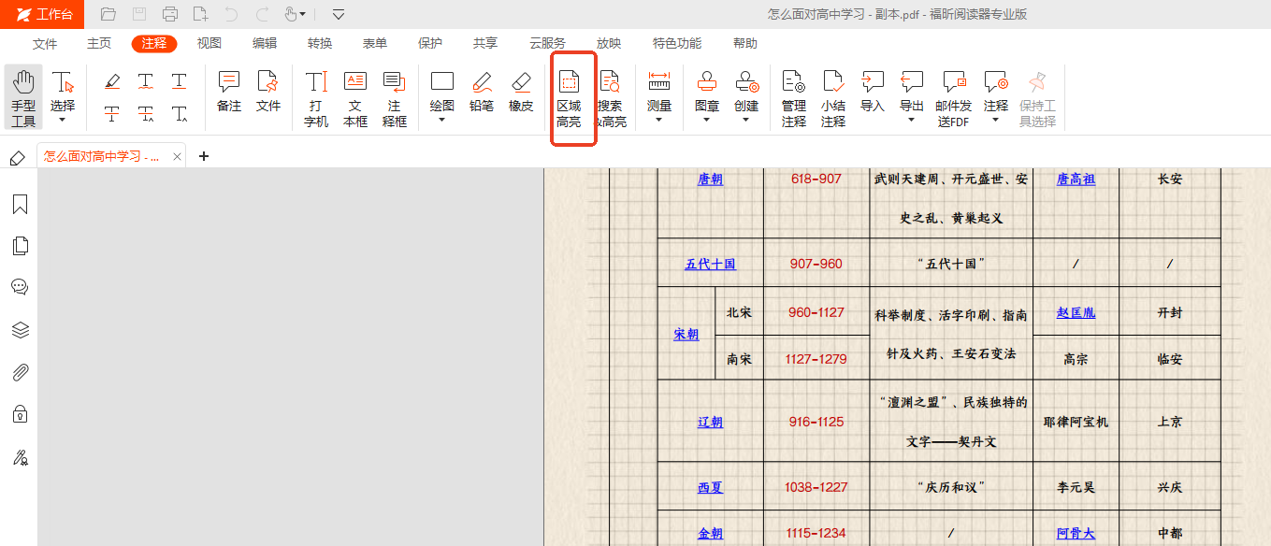Image resolution: width=1271 pixels, height=546 pixels.
Task: Open the attachments paperclip panel
Action: [20, 372]
